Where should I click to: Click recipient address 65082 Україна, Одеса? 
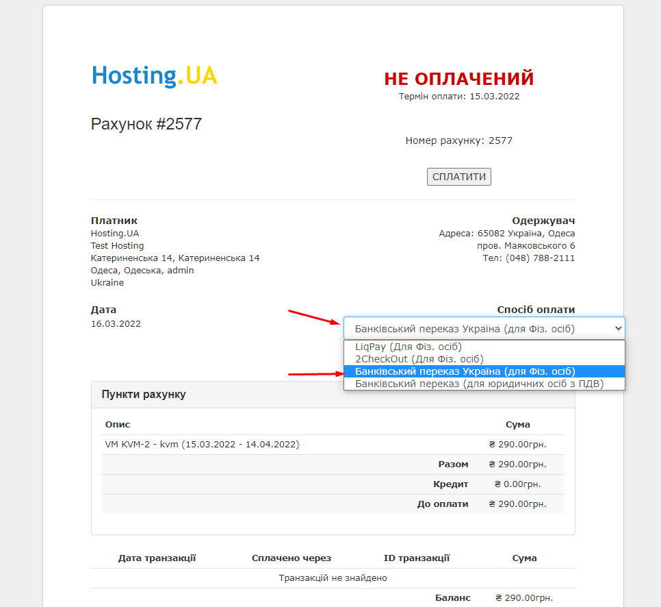pyautogui.click(x=507, y=234)
